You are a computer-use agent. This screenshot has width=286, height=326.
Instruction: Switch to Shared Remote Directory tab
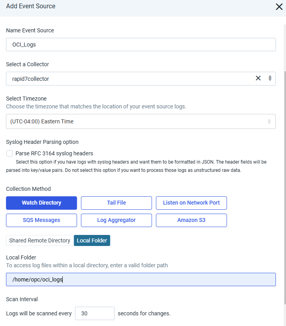point(40,240)
